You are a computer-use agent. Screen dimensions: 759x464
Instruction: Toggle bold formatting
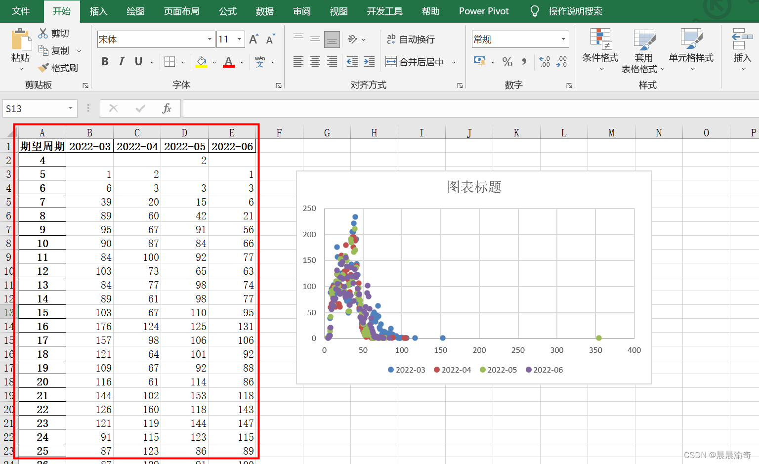click(x=105, y=62)
